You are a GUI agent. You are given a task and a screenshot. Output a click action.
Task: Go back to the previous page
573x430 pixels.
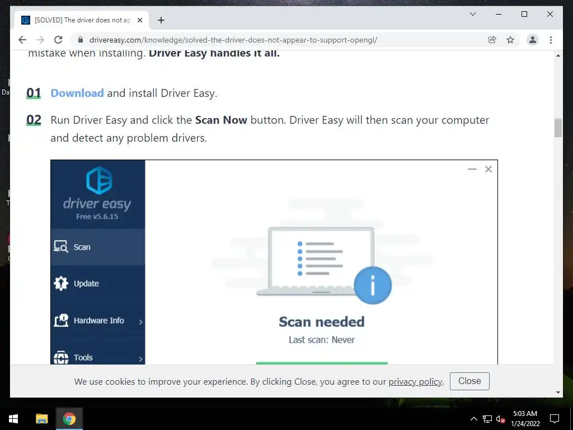[x=22, y=40]
